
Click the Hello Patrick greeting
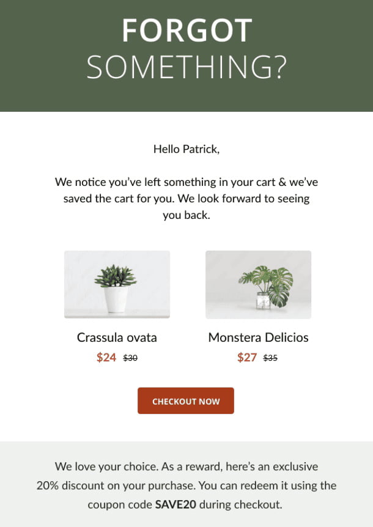pyautogui.click(x=186, y=149)
